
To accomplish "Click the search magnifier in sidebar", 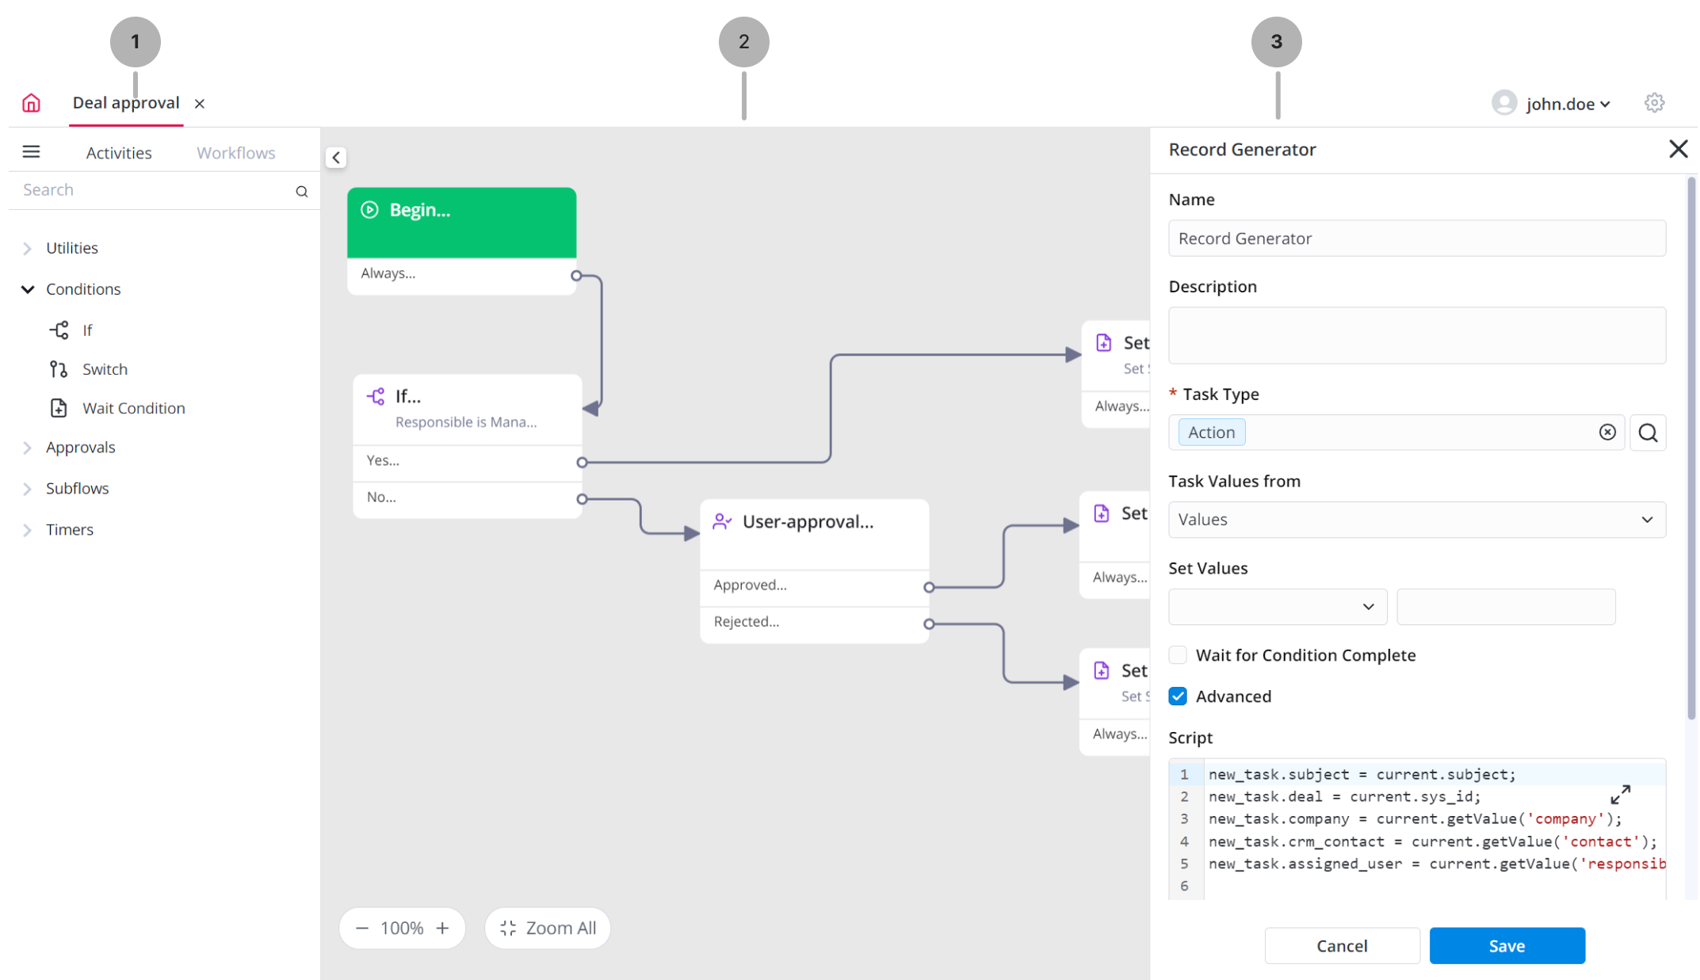I will click(302, 191).
